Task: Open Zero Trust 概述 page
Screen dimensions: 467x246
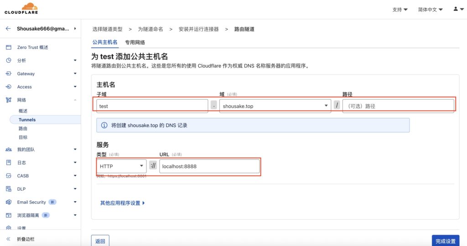Action: 32,47
